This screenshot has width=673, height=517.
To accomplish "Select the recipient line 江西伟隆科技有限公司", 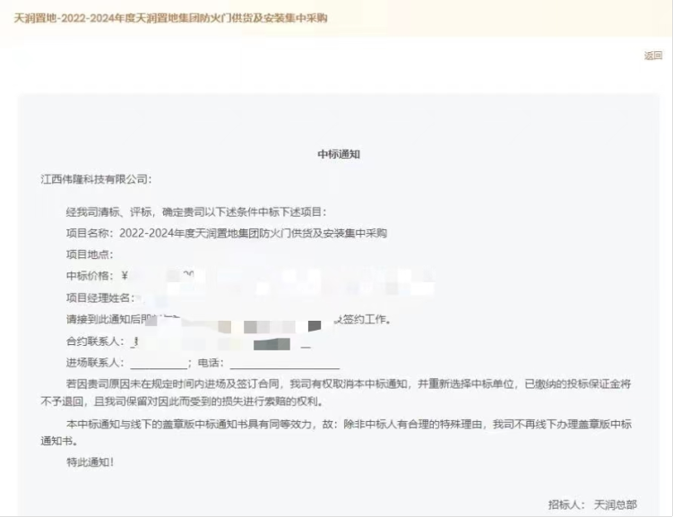I will (96, 179).
